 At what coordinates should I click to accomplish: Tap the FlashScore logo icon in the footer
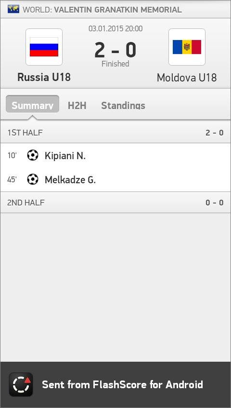(x=21, y=384)
